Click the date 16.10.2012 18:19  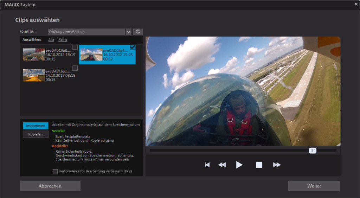pyautogui.click(x=60, y=55)
